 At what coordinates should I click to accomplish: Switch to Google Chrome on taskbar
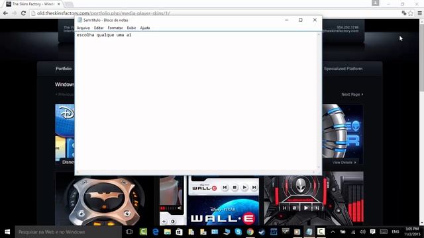tap(250, 232)
